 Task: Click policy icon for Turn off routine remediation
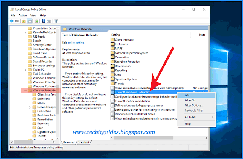tap(113, 101)
